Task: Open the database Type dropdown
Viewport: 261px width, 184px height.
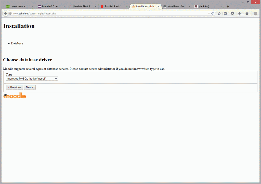Action: click(32, 79)
